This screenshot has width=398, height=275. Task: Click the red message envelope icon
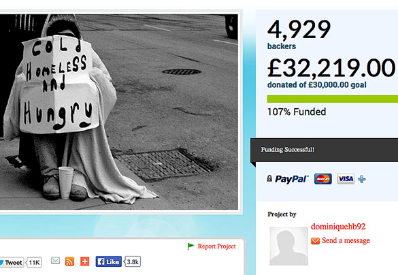[x=315, y=241]
